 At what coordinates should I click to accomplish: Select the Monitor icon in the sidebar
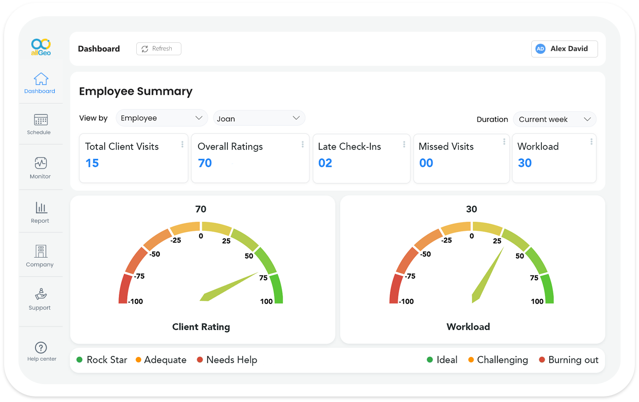point(40,167)
